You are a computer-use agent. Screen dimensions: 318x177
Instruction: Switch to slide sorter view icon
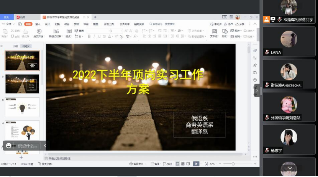[x=183, y=164]
